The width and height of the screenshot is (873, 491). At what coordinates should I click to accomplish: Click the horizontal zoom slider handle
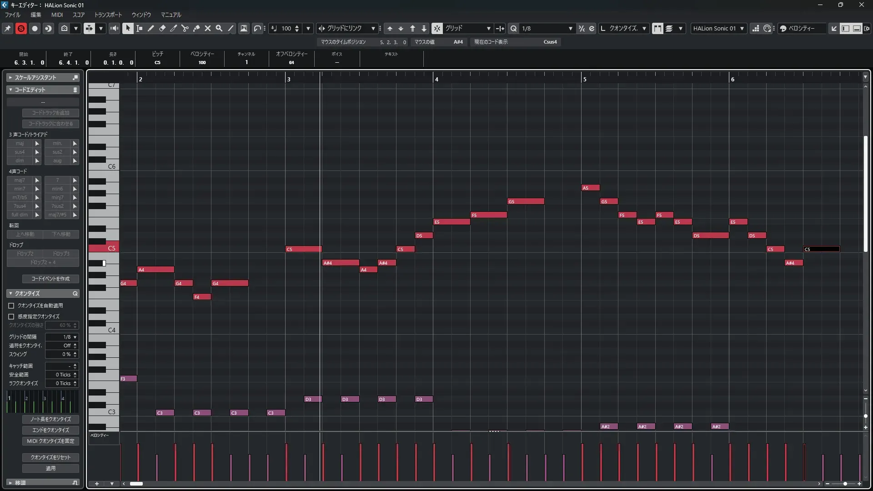coord(845,484)
